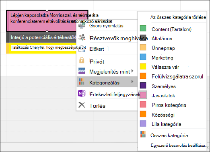Select the Felülvizsgálatra szorul category label
The height and width of the screenshot is (152, 210).
pos(177,76)
